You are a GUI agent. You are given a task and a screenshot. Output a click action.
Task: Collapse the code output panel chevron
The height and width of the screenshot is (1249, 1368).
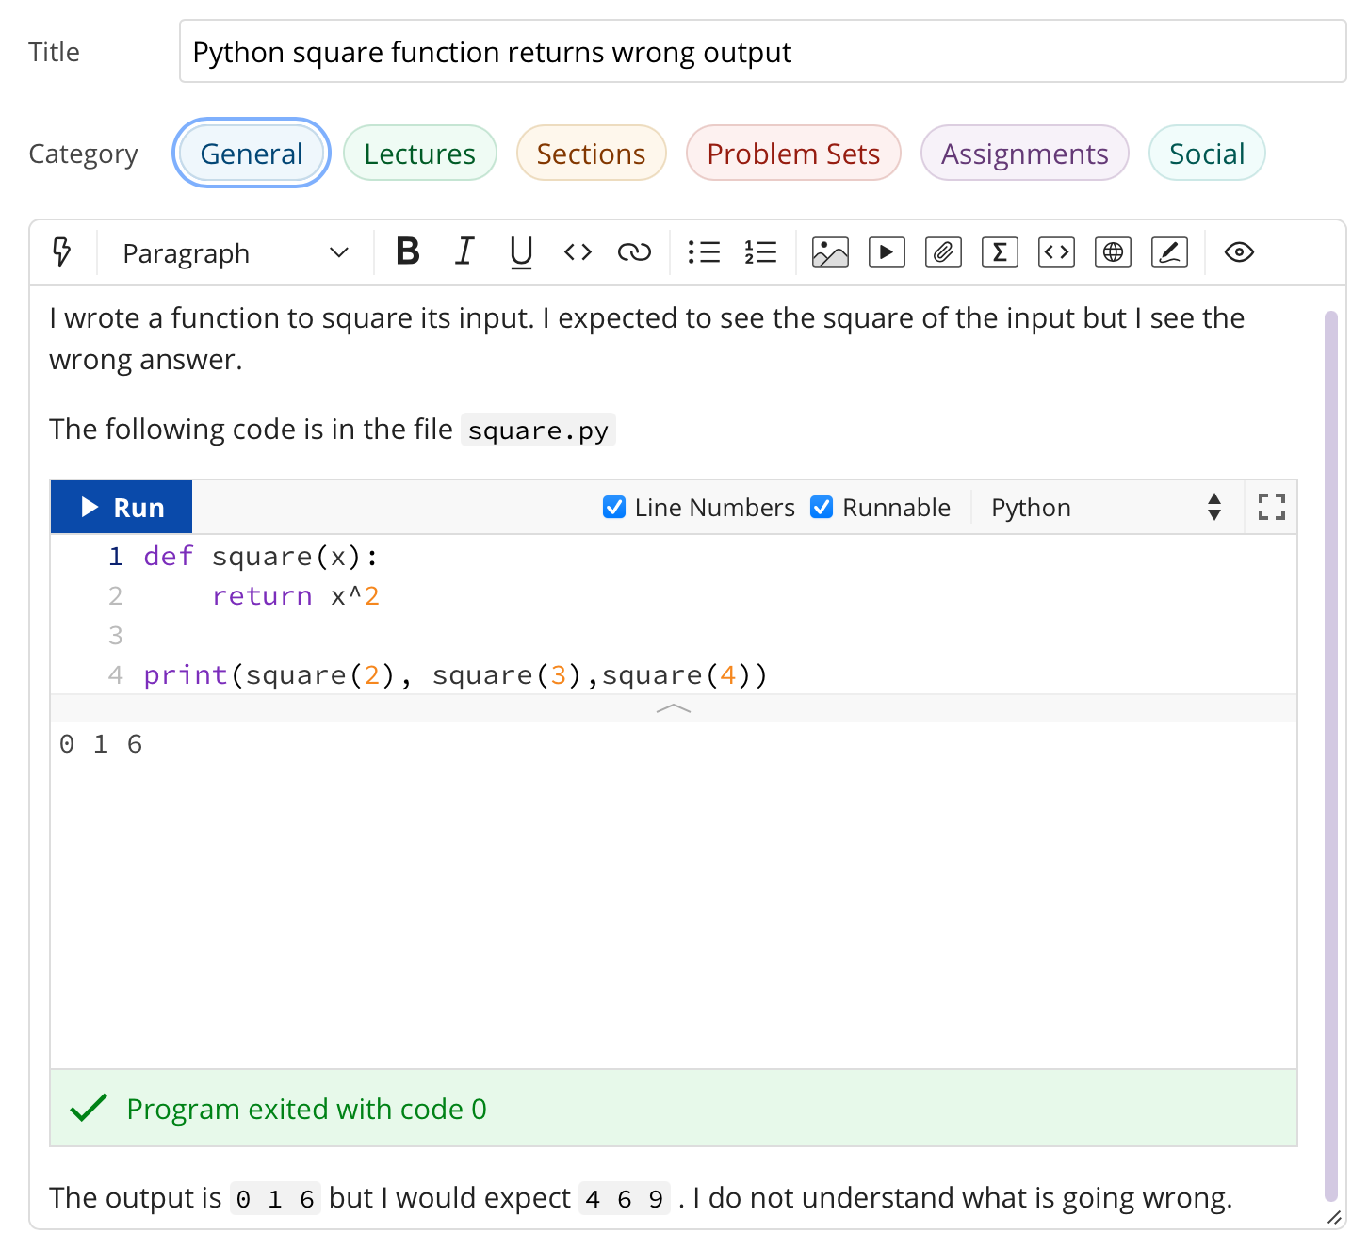pos(674,708)
